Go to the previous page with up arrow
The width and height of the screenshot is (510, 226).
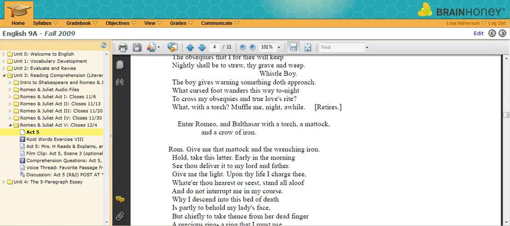click(190, 47)
